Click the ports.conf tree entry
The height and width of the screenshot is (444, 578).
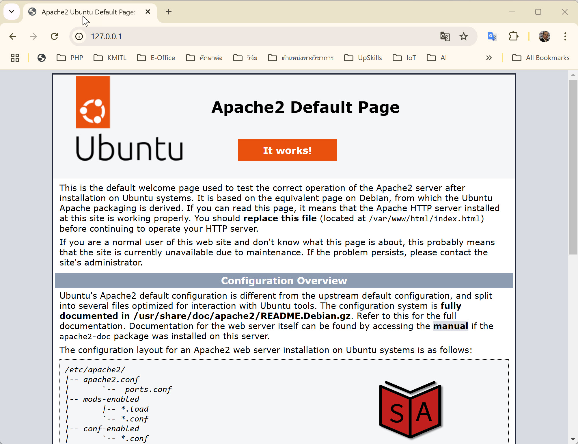pos(148,389)
